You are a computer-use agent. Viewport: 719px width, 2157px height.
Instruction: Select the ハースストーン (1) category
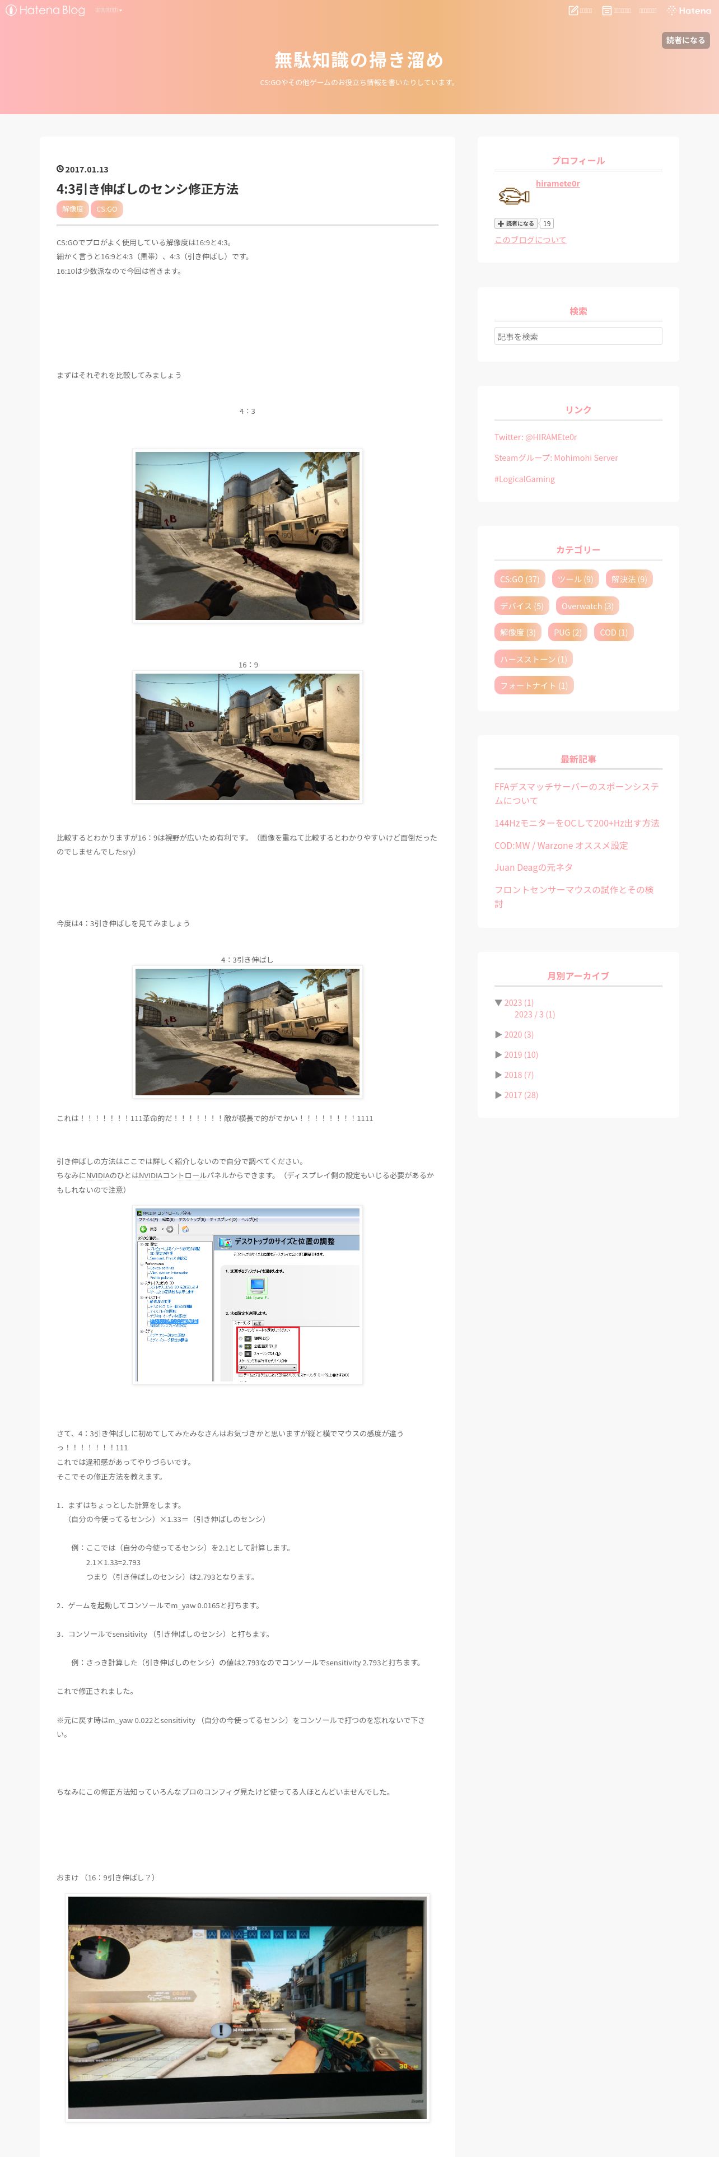pos(533,659)
